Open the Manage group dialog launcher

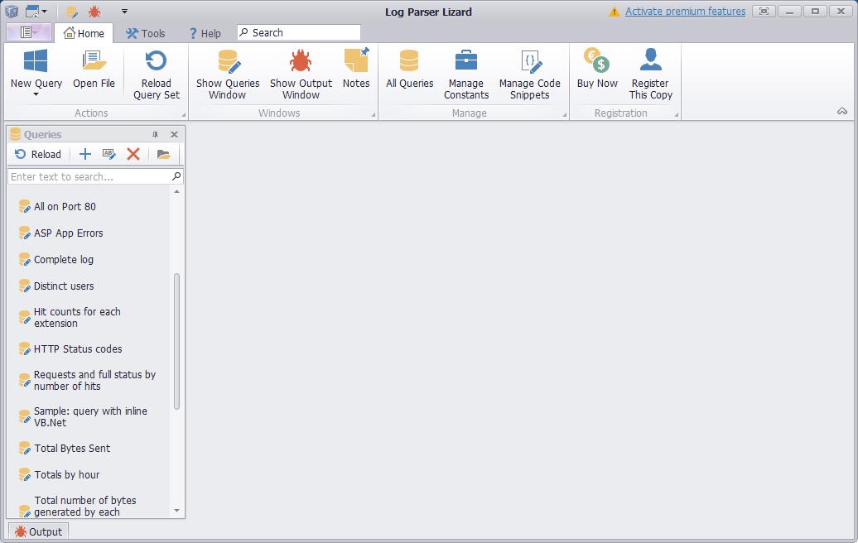coord(564,115)
